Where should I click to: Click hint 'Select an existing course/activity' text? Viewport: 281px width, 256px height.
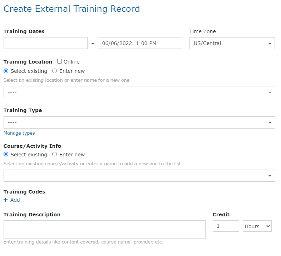coord(92,164)
